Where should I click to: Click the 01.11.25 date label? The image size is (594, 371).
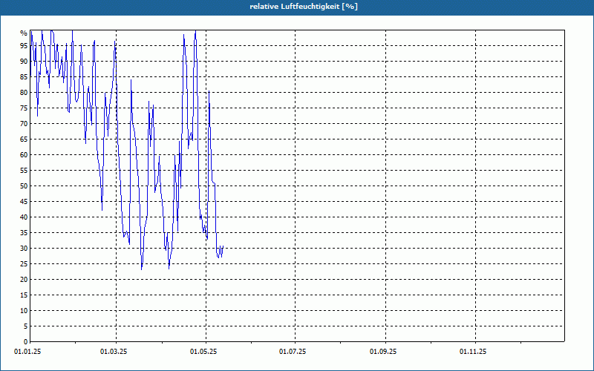coord(473,352)
